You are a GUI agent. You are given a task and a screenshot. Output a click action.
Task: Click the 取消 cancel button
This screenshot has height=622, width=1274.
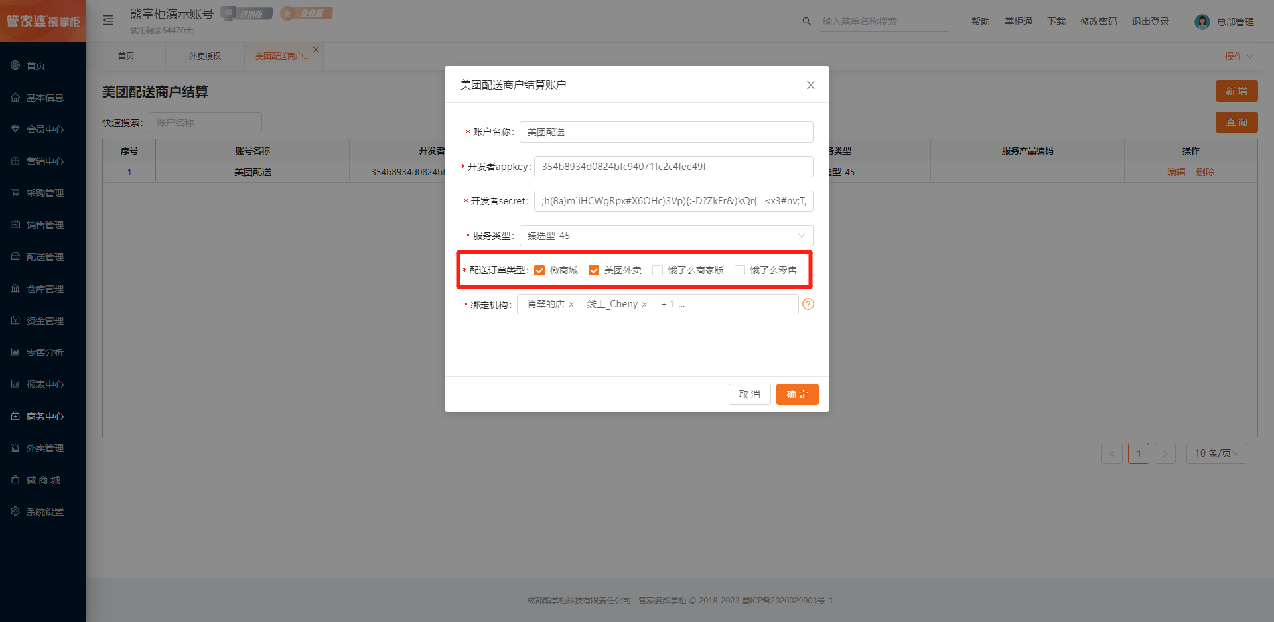(750, 394)
